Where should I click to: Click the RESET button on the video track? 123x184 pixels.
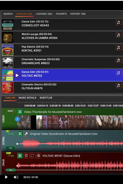pos(11,111)
